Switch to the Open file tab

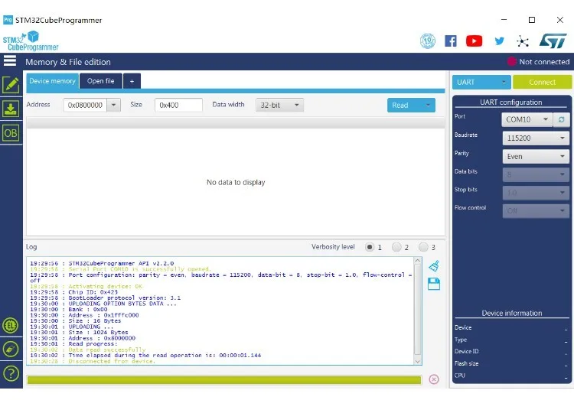coord(101,81)
